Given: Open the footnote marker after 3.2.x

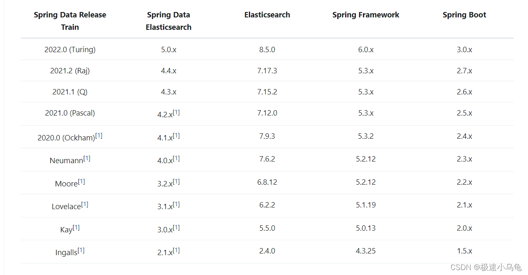Looking at the screenshot, I should tap(176, 182).
